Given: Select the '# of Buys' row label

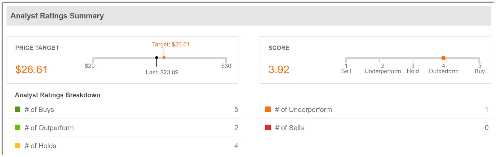Looking at the screenshot, I should pyautogui.click(x=39, y=110).
